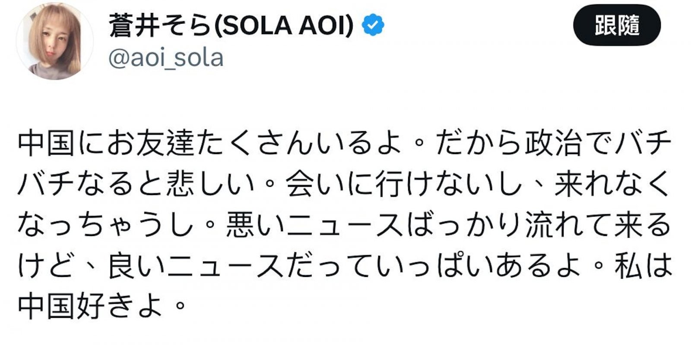Click the phrase 流れて来る in the tweet
Screen dimensions: 691x352
(x=598, y=225)
